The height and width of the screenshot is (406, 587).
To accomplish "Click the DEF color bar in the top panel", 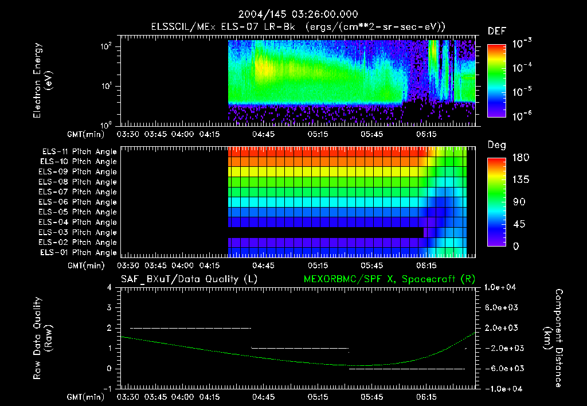I will (496, 81).
